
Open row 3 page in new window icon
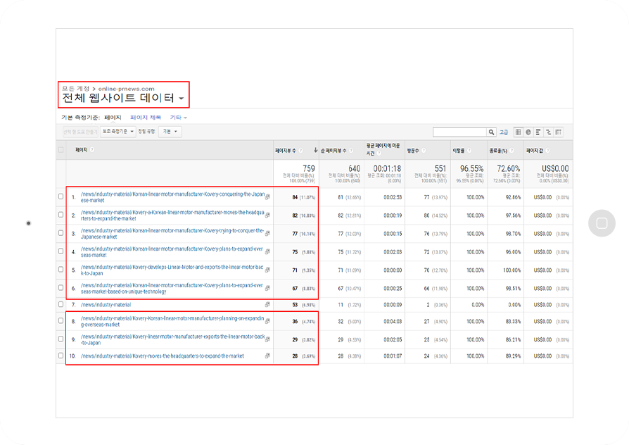pyautogui.click(x=267, y=233)
